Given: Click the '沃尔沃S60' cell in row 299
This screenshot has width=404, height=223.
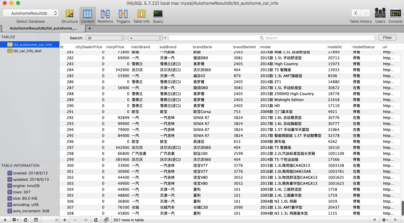Looking at the screenshot, I should (x=202, y=160).
